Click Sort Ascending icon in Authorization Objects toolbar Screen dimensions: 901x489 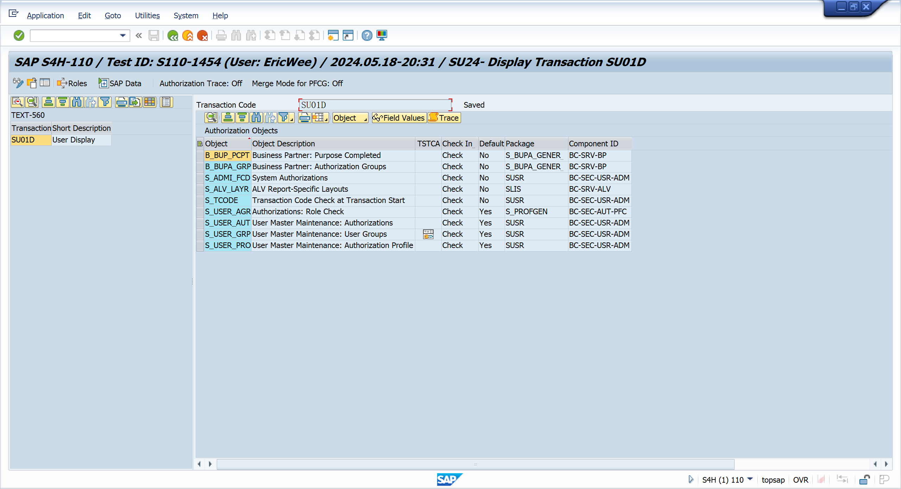tap(228, 118)
